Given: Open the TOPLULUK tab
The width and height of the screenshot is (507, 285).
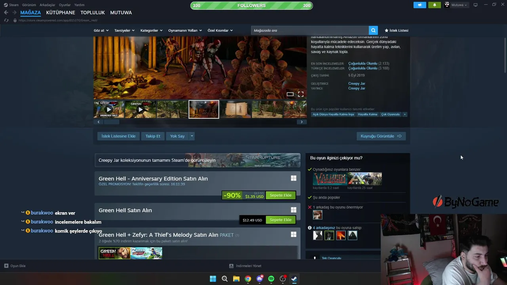Looking at the screenshot, I should pyautogui.click(x=93, y=13).
